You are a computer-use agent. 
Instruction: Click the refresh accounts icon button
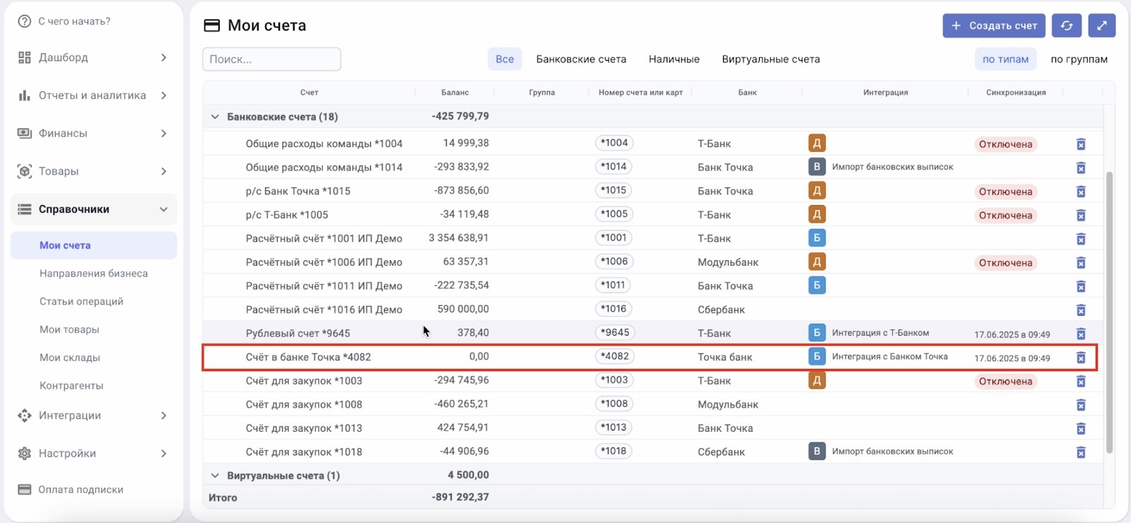pos(1067,25)
